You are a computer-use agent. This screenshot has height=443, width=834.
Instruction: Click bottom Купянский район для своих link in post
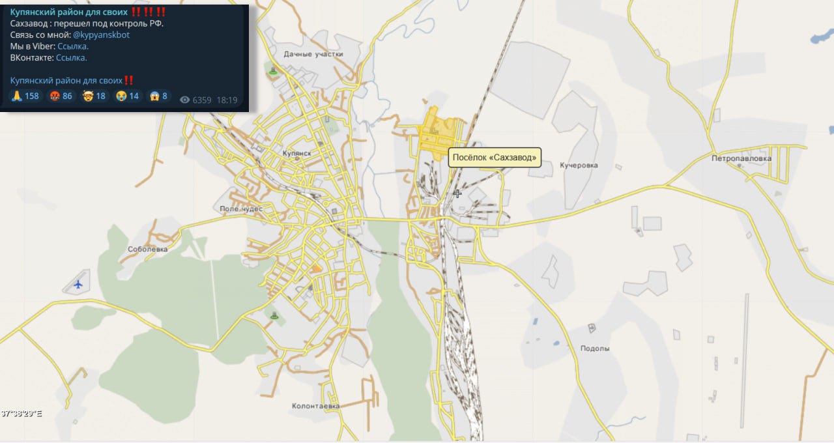pos(66,80)
